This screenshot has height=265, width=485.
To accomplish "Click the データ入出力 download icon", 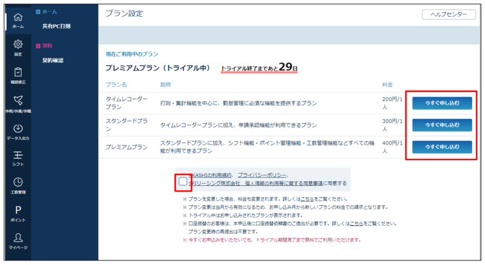I will tap(18, 130).
